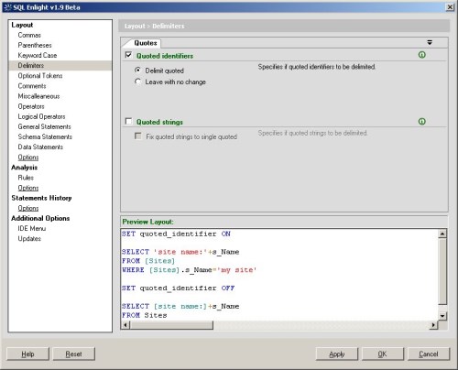458x370 pixels.
Task: Open Commas in the Layout tree
Action: pos(29,35)
